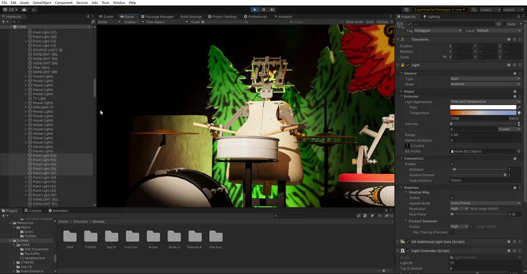Toggle Ray Tracing (Preview) checkbox
The height and width of the screenshot is (274, 527).
coord(451,232)
